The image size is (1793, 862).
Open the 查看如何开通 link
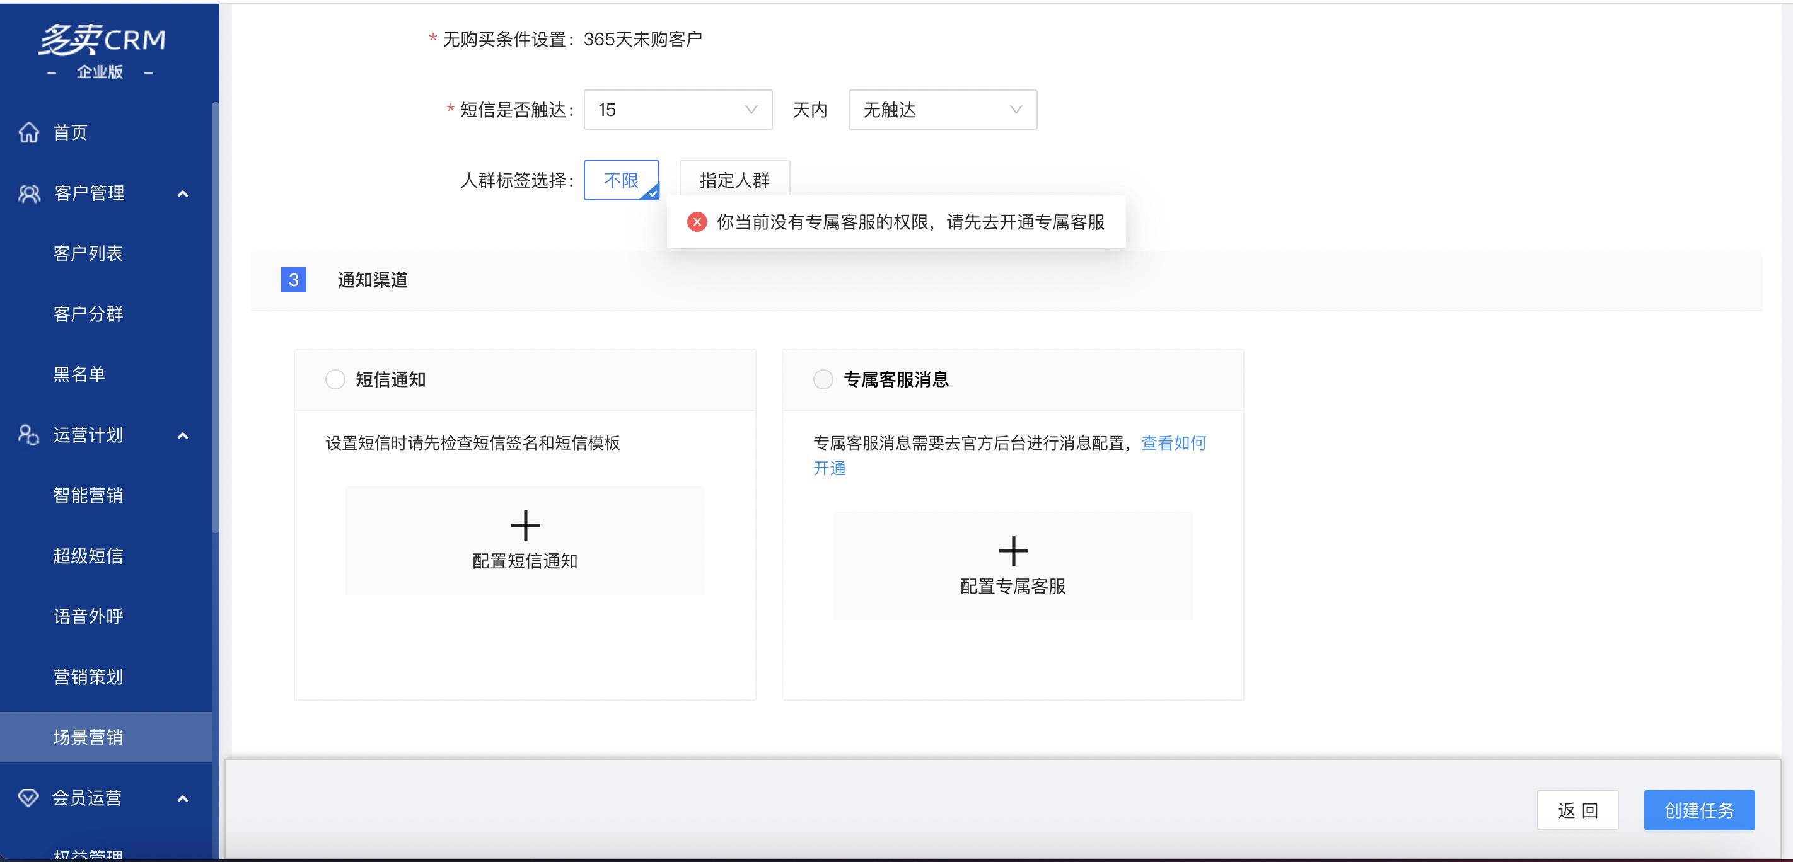[1173, 443]
